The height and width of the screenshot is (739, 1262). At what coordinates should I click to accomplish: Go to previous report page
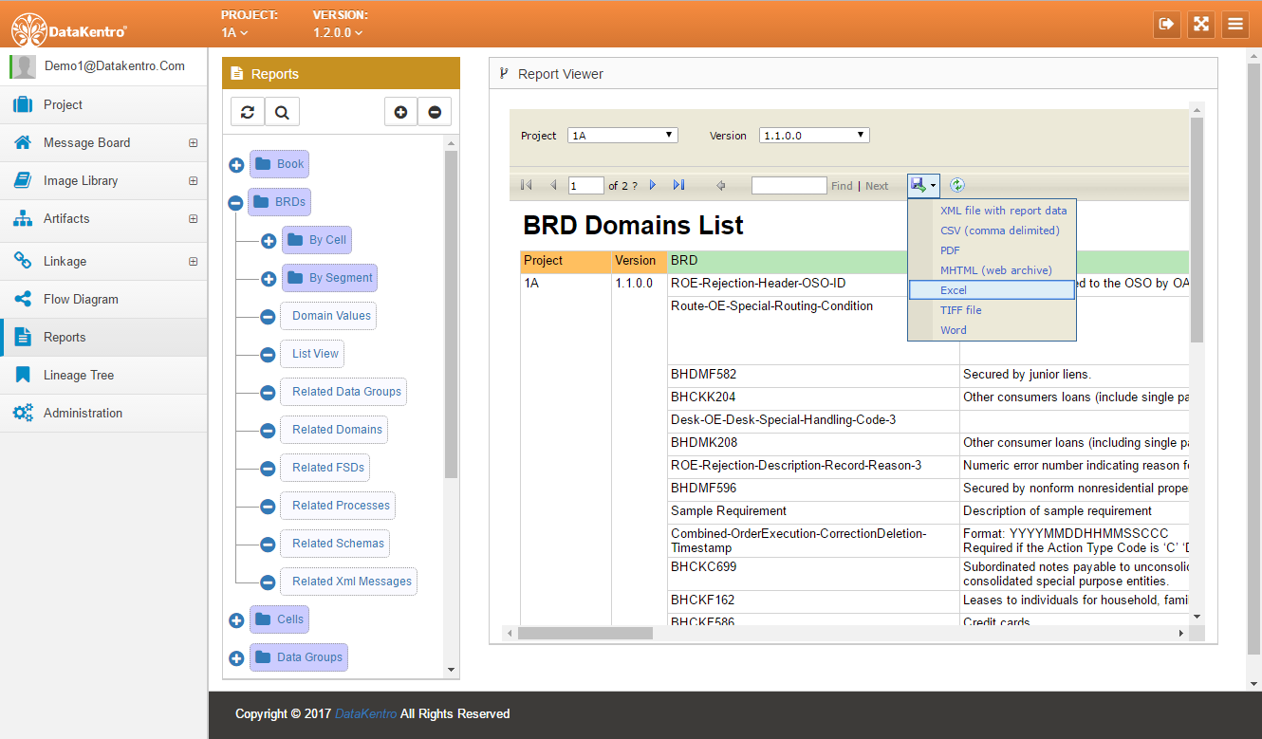[x=553, y=185]
